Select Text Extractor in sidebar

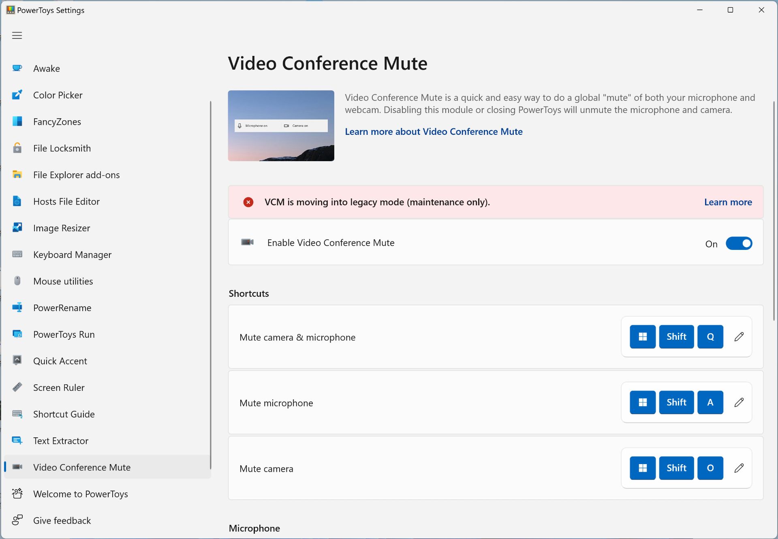click(x=61, y=441)
